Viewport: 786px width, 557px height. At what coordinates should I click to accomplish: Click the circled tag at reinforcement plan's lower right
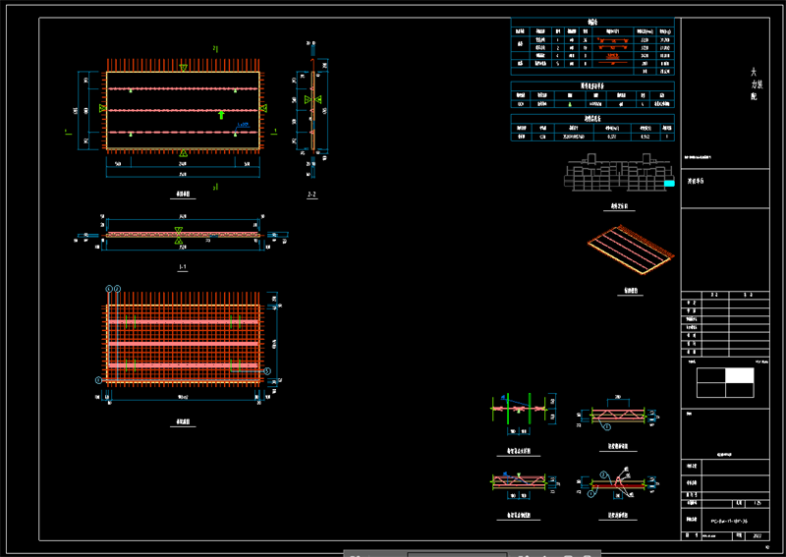point(267,371)
